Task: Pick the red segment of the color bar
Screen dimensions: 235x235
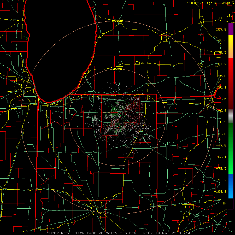Action: (x=231, y=84)
